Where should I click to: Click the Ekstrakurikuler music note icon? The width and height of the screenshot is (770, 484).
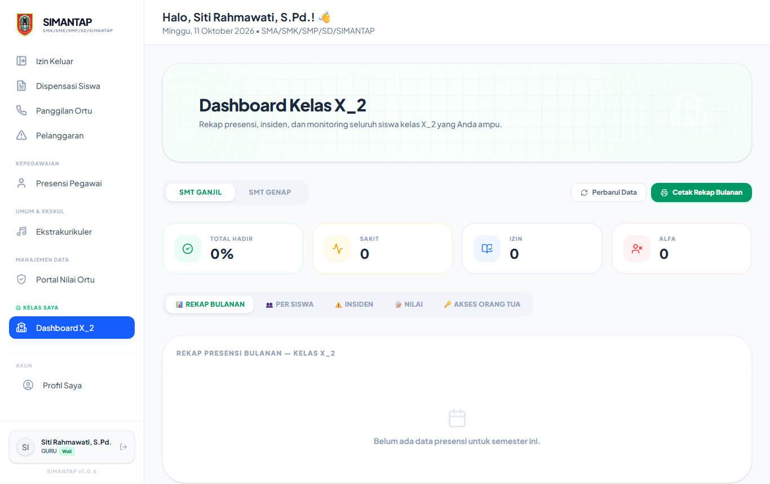pyautogui.click(x=21, y=231)
